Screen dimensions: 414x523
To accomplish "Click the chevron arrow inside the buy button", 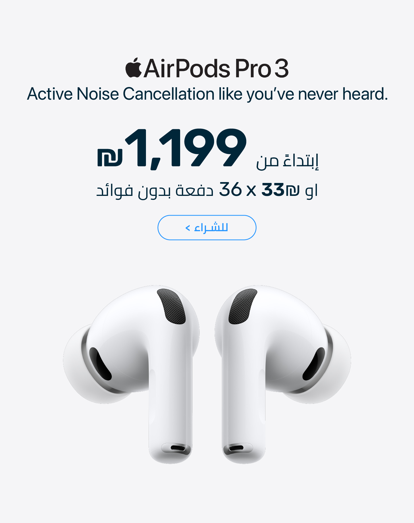I will pyautogui.click(x=188, y=228).
